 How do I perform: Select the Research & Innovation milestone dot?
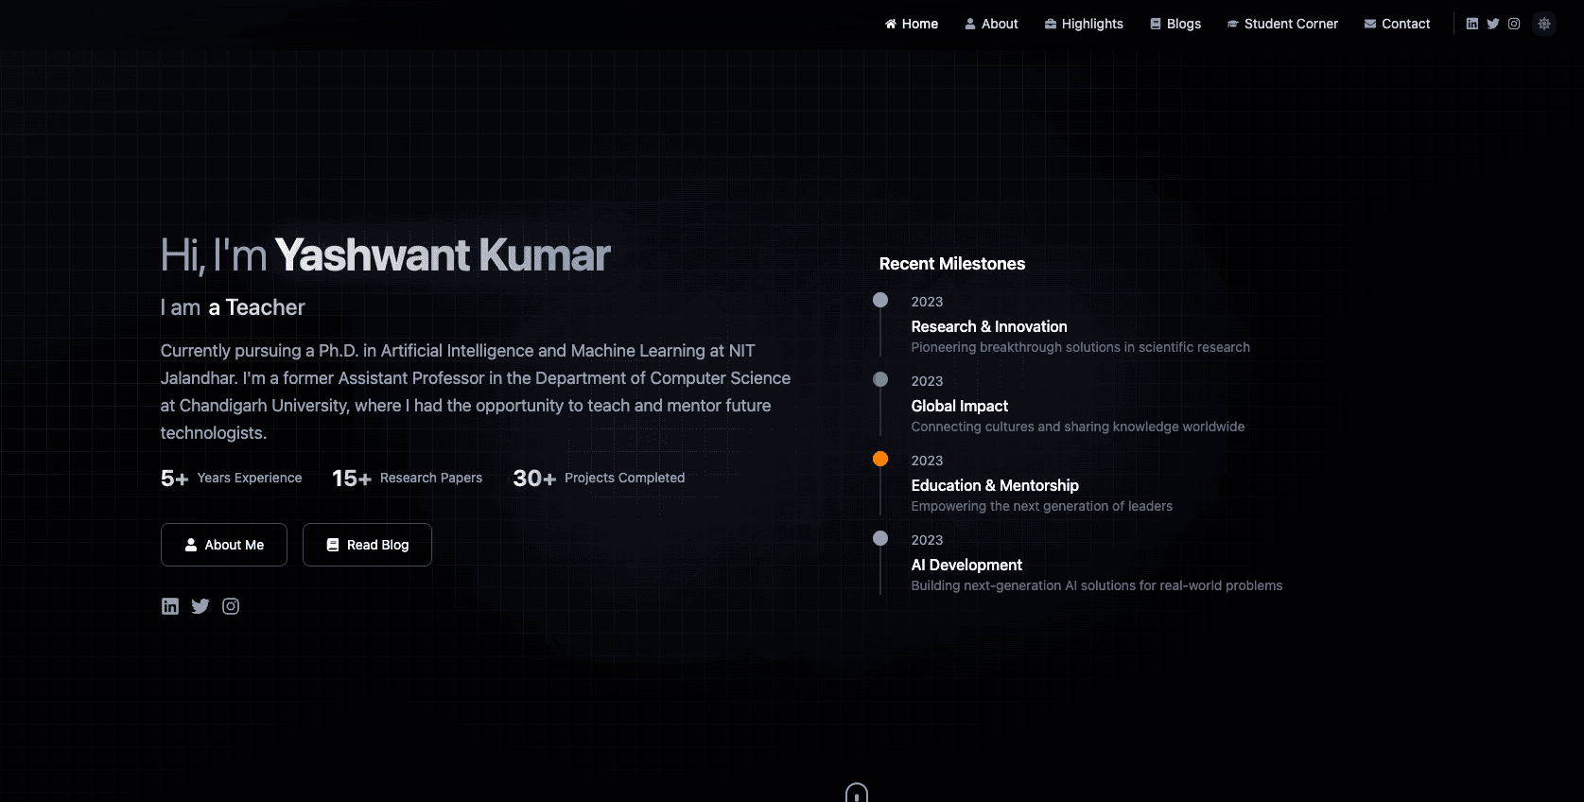pos(880,300)
